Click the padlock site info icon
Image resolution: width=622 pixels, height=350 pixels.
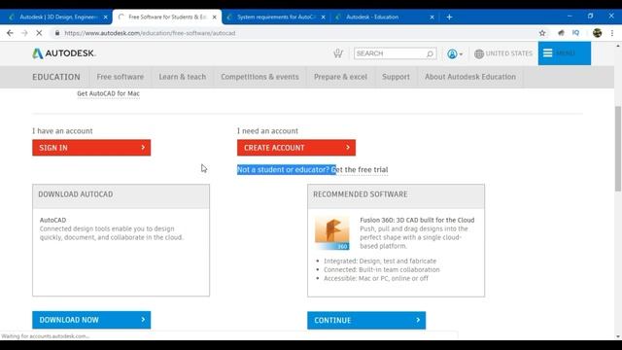click(x=57, y=33)
